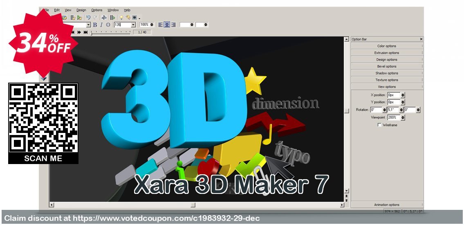Adjust Viewpoint 200% spinner

pos(403,117)
